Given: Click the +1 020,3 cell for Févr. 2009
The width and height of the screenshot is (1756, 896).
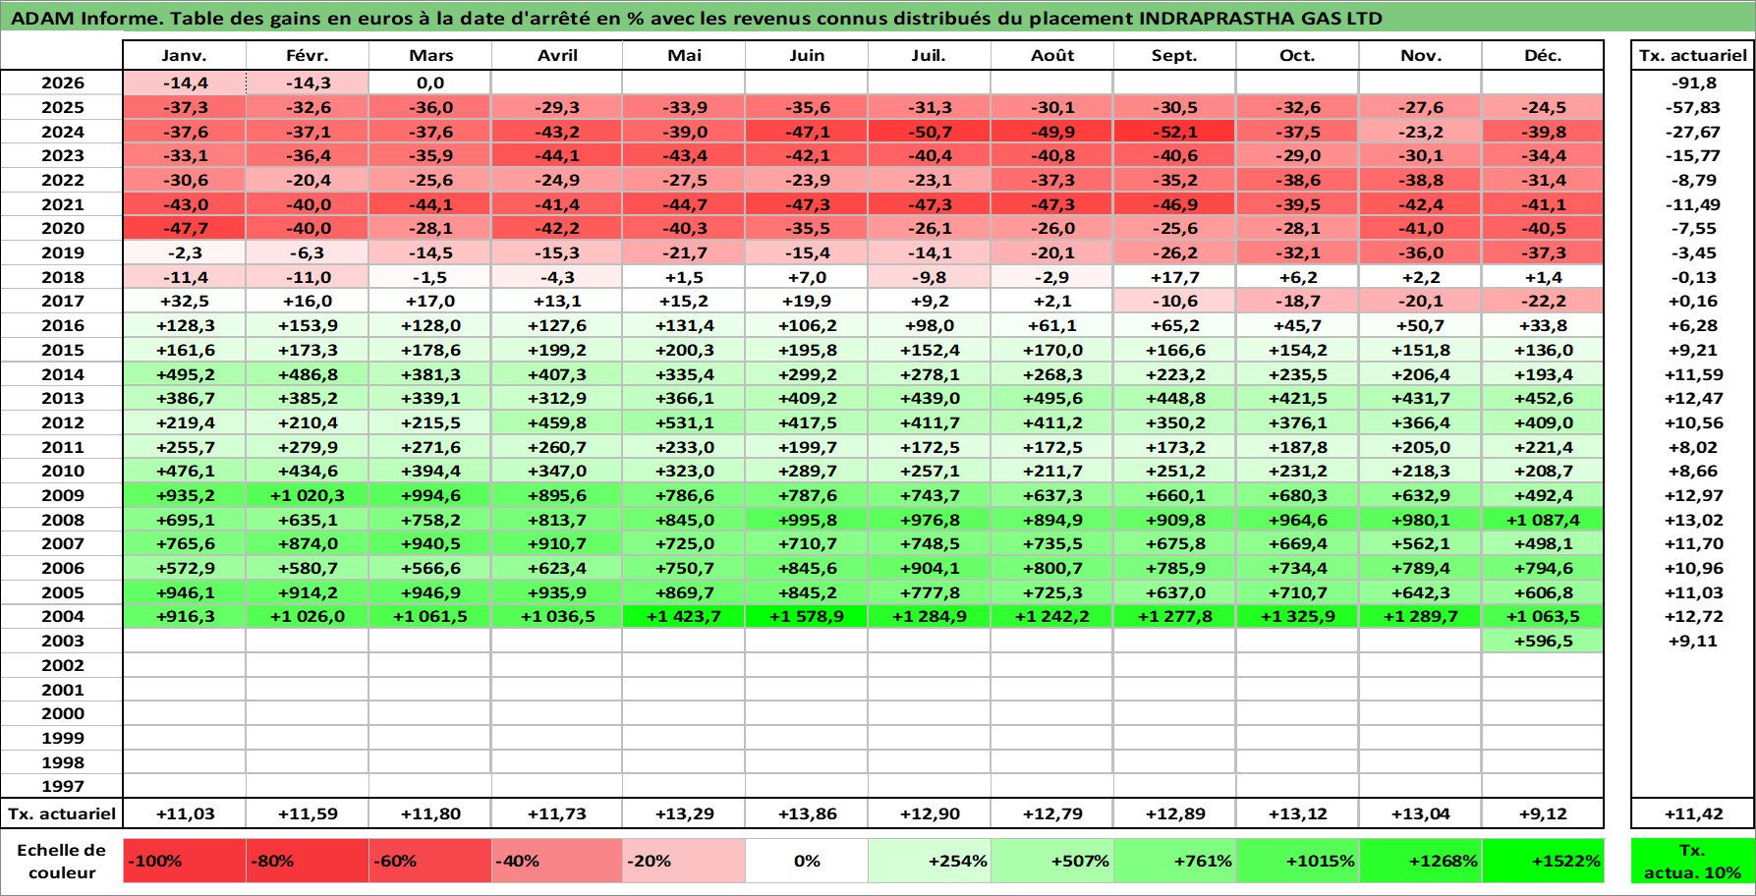Looking at the screenshot, I should [308, 495].
